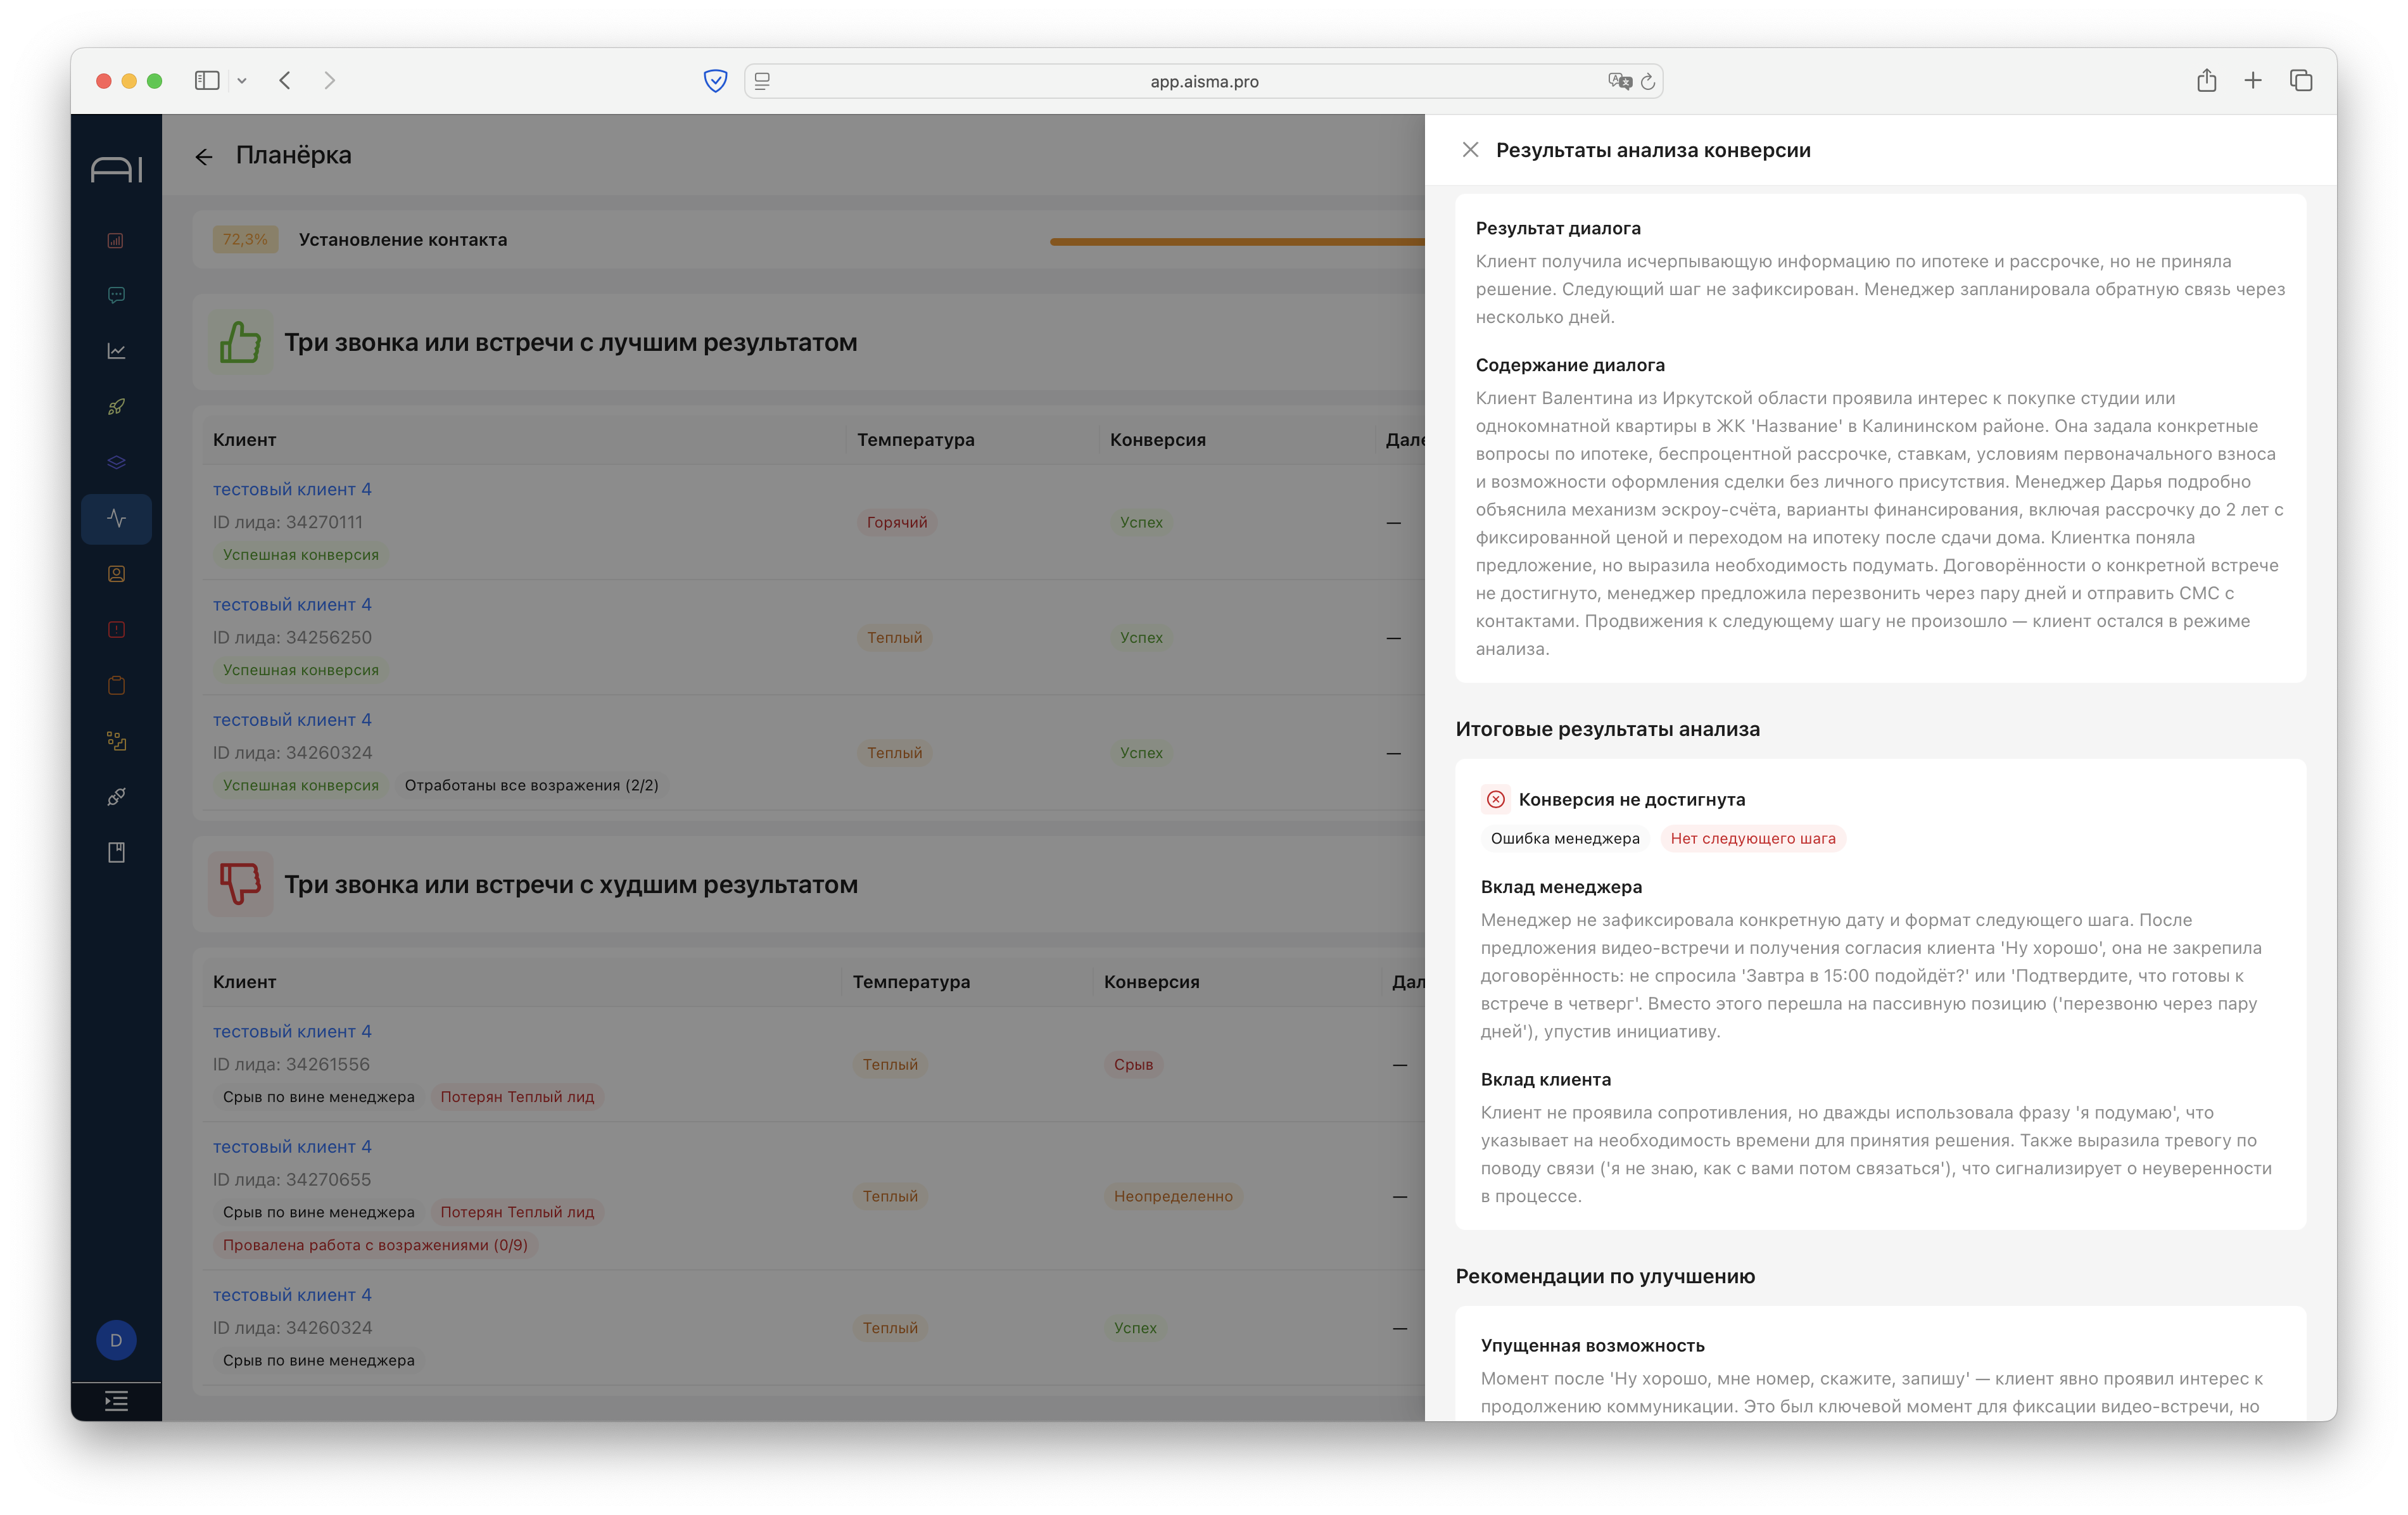Open тестовый клиент 4 with lead ID 34256250
The image size is (2408, 1515).
pos(292,604)
